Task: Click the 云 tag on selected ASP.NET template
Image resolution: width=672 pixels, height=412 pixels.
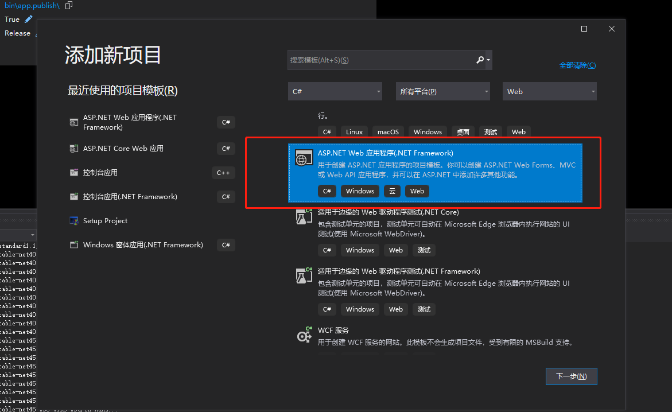Action: click(x=392, y=191)
